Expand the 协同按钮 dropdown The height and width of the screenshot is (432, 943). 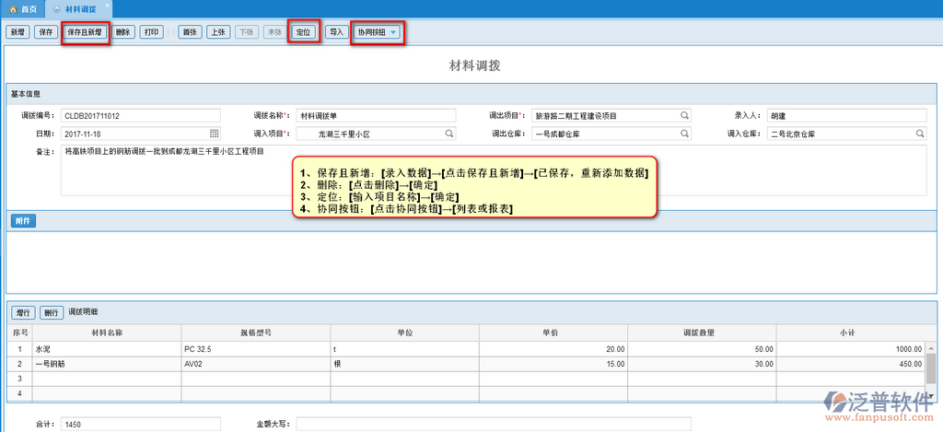[394, 32]
